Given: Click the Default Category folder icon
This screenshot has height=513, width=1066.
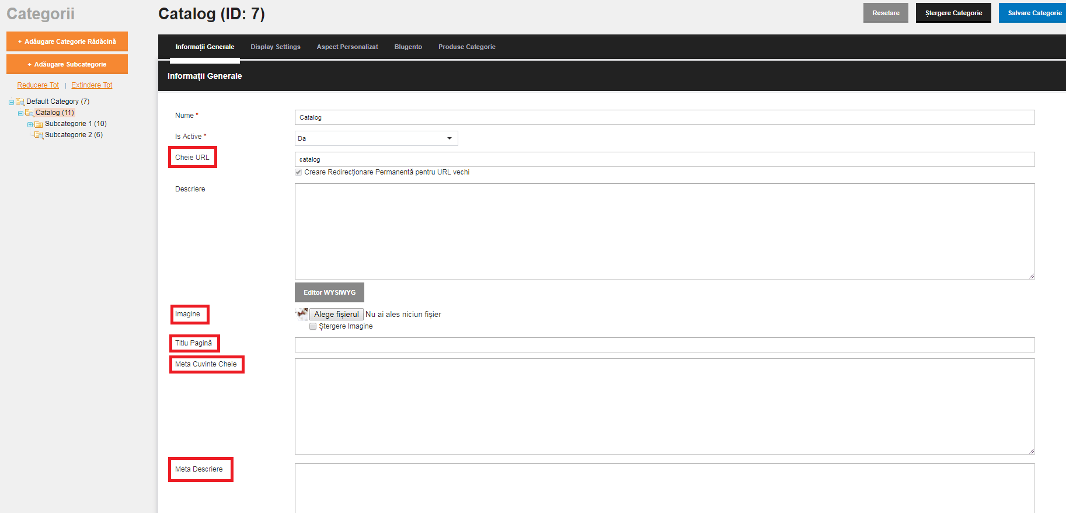Looking at the screenshot, I should [20, 102].
